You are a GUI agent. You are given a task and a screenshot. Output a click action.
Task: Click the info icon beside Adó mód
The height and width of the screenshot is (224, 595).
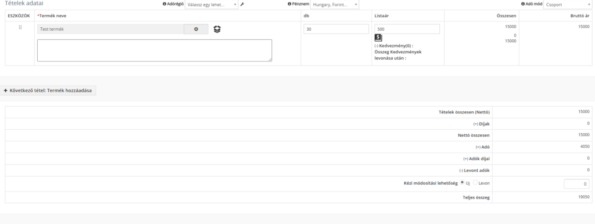pos(522,4)
